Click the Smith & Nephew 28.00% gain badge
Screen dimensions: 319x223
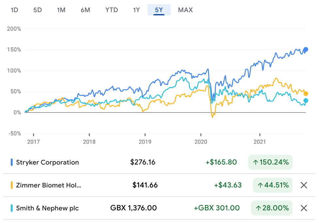pyautogui.click(x=272, y=208)
